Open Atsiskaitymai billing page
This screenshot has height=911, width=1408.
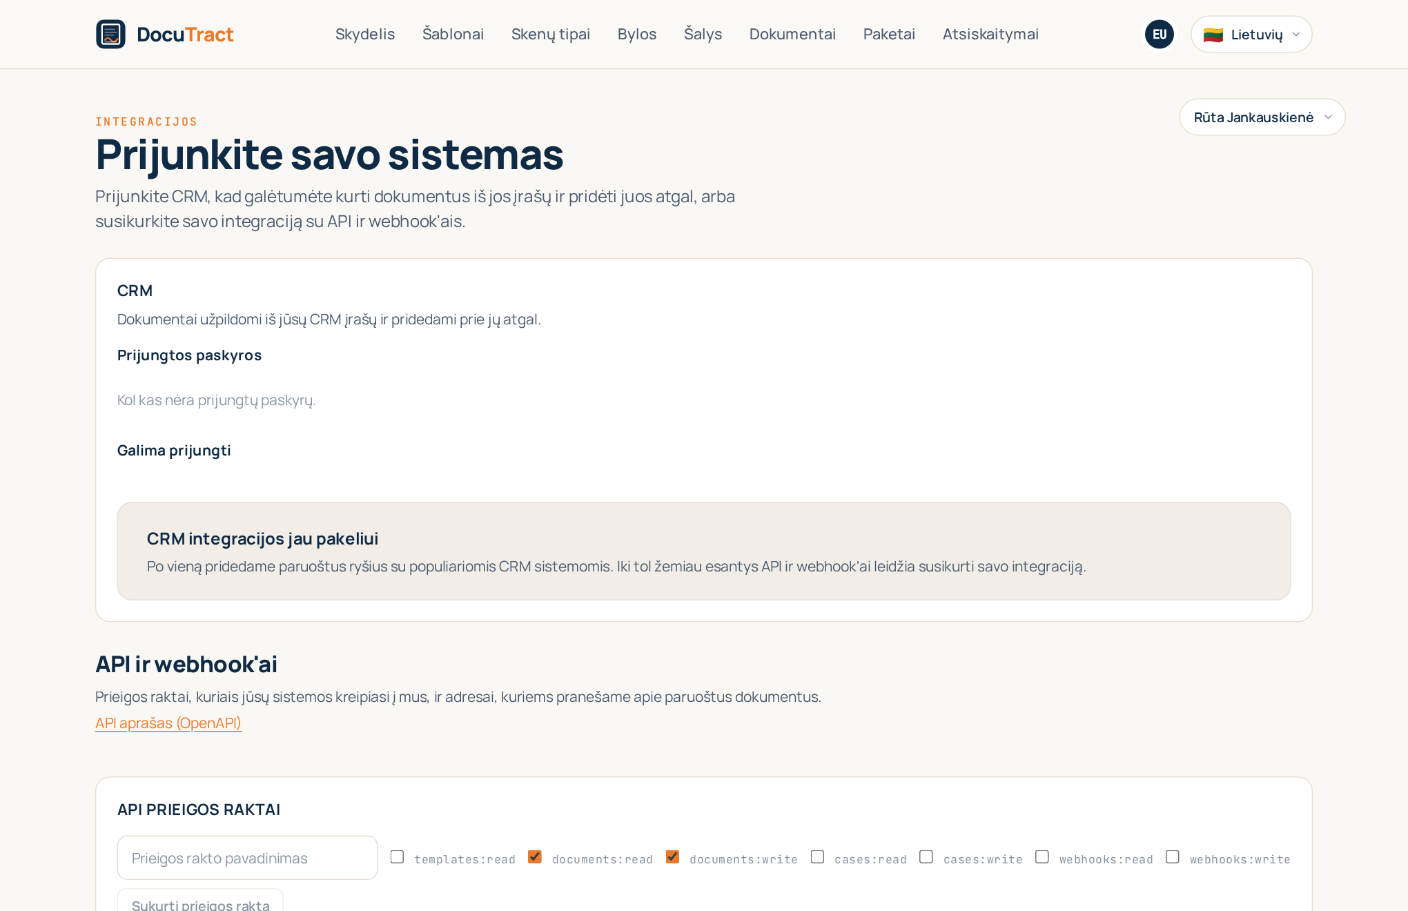(x=990, y=34)
